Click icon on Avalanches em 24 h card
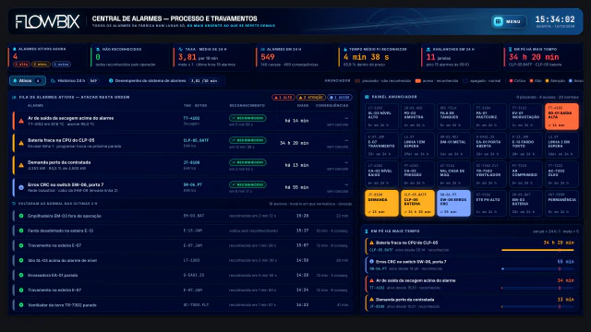This screenshot has width=591, height=332. coord(428,49)
